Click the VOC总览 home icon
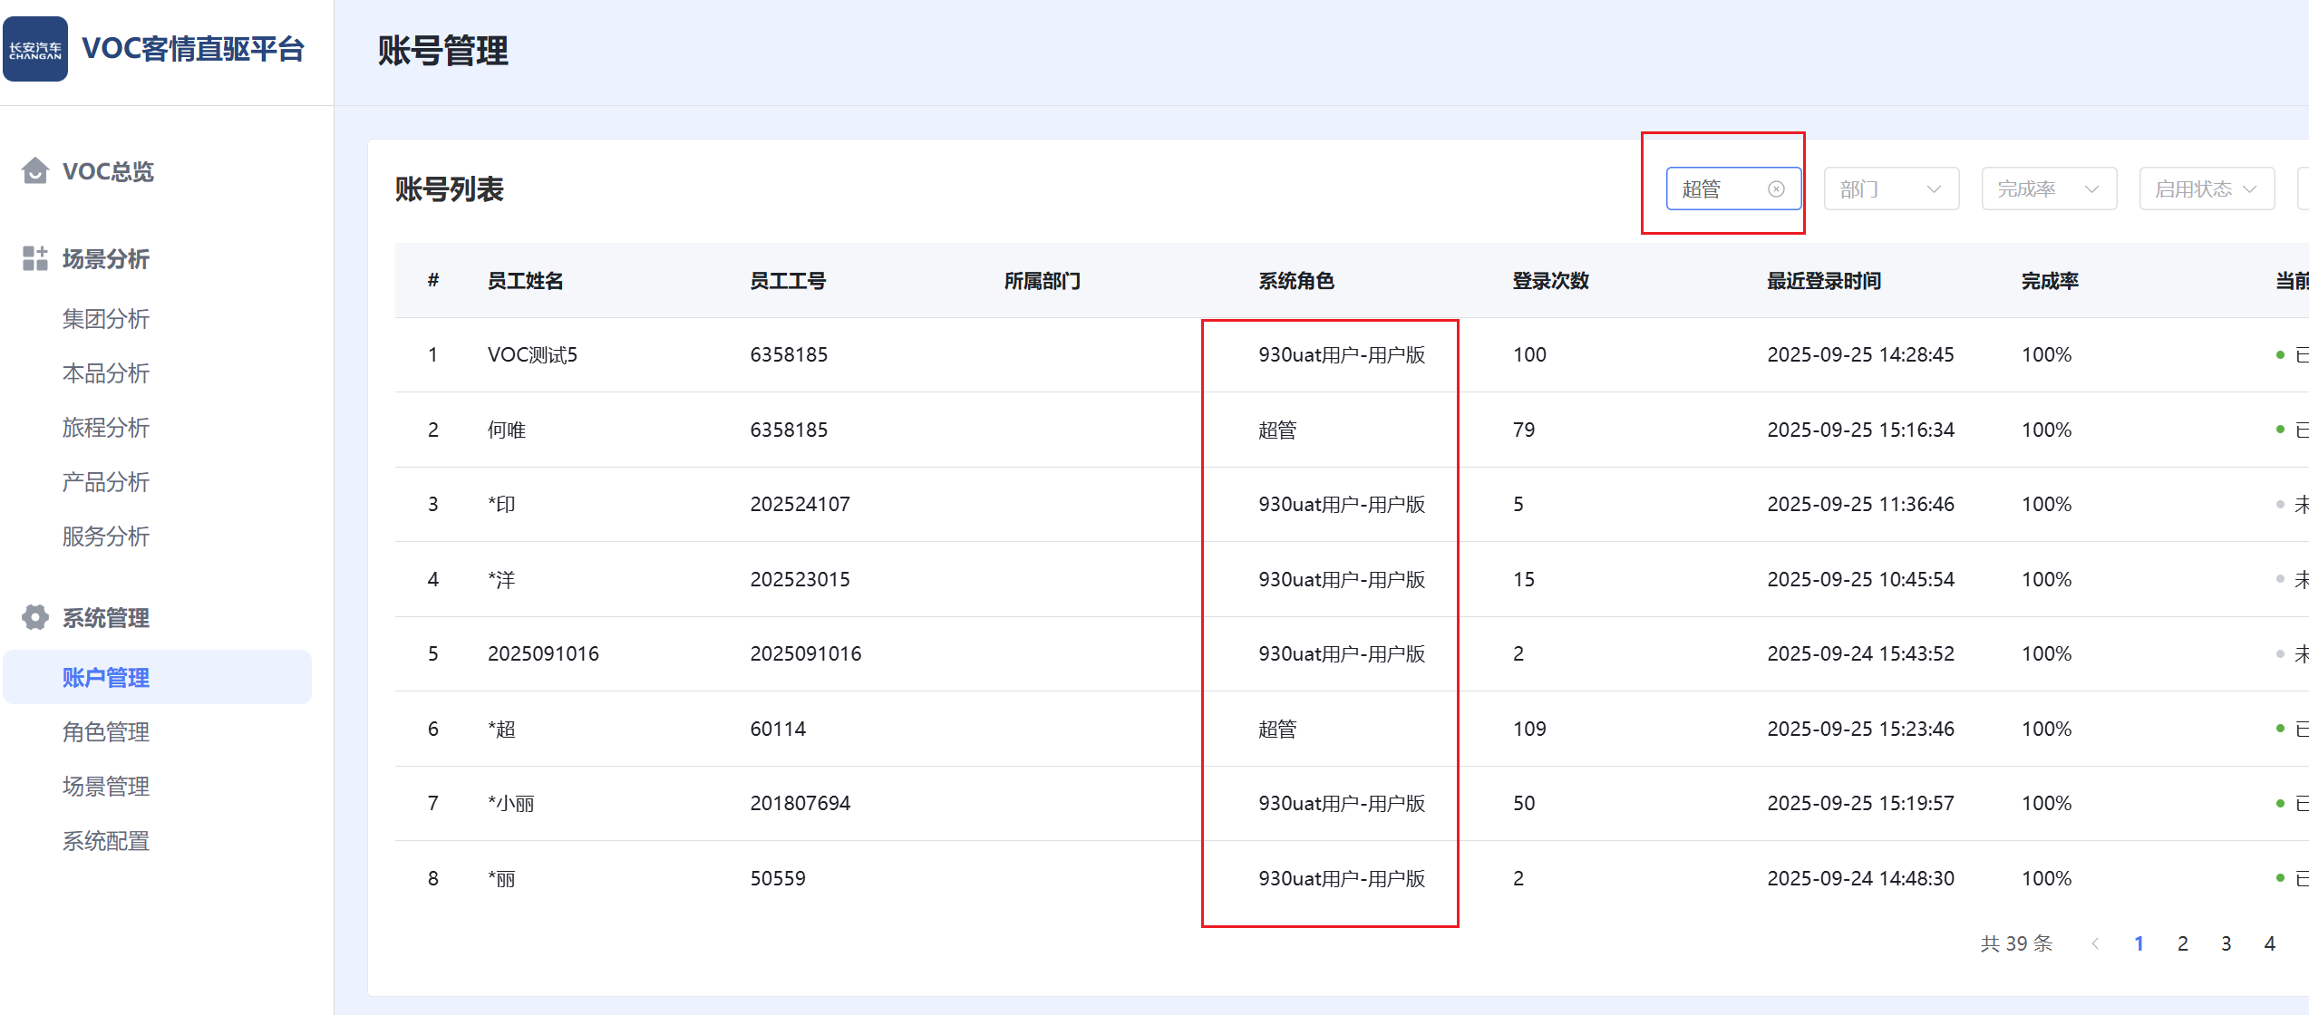Viewport: 2309px width, 1015px height. 35,170
